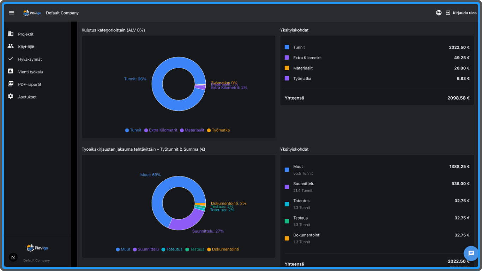This screenshot has width=482, height=271.
Task: Click the blue Tunnit swatch in details
Action: coord(287,47)
